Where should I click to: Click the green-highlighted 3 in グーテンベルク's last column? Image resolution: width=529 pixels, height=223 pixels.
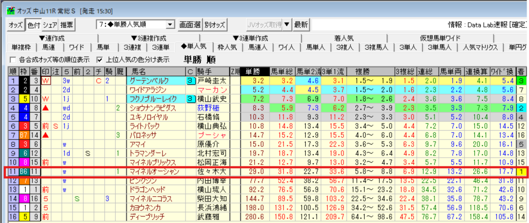[x=522, y=81]
